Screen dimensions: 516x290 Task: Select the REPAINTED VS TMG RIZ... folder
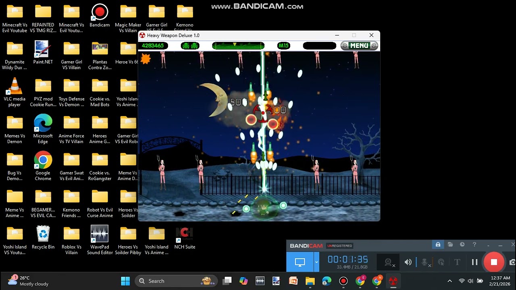point(43,19)
